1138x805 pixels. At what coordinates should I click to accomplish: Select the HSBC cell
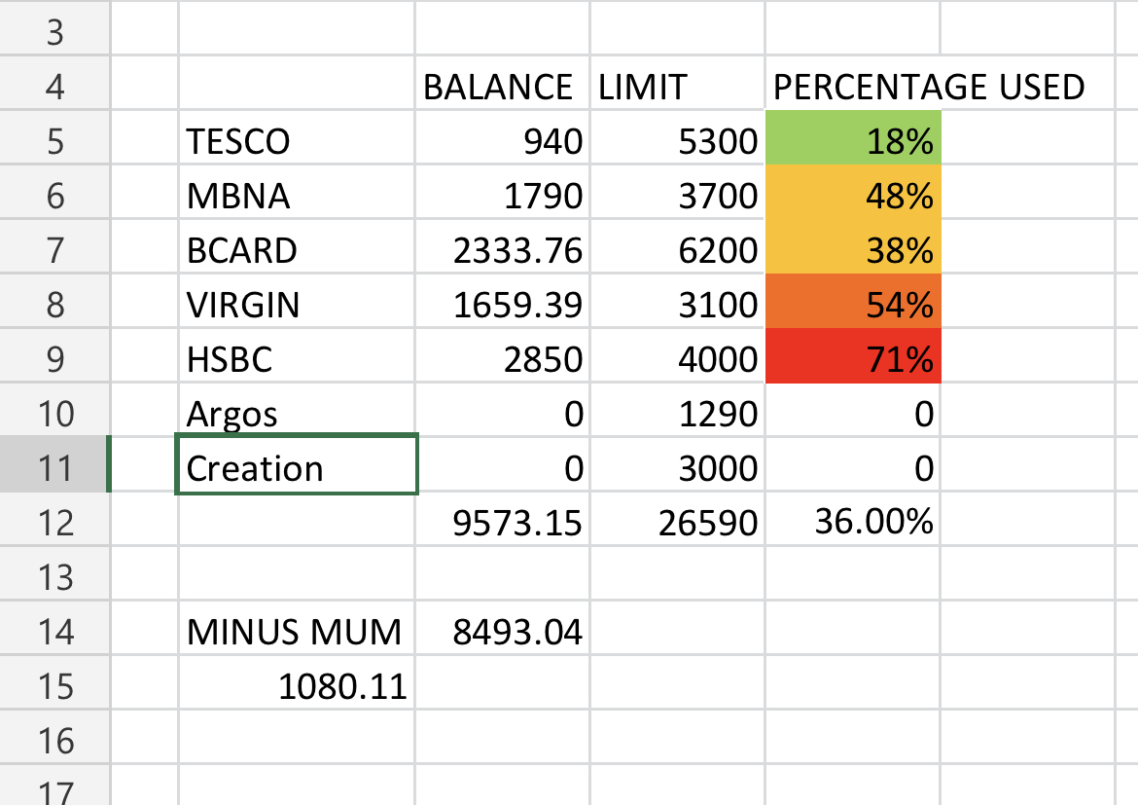(x=297, y=356)
